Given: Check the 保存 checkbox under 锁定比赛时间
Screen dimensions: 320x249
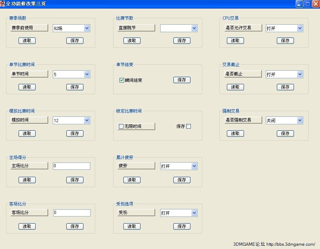Looking at the screenshot, I should pyautogui.click(x=189, y=126).
